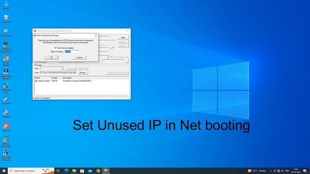Image resolution: width=310 pixels, height=174 pixels.
Task: Close the Network Booting Settings dialog
Action: point(96,35)
